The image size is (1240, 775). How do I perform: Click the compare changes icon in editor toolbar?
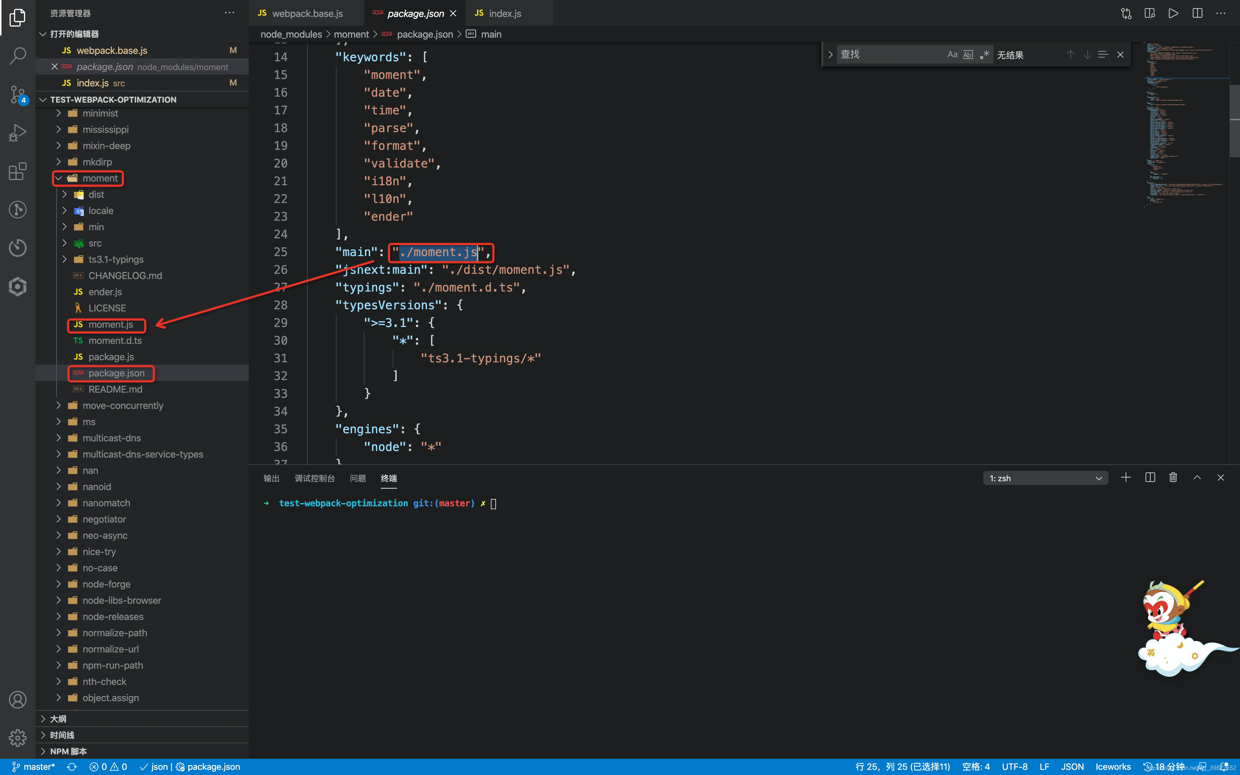pyautogui.click(x=1126, y=13)
